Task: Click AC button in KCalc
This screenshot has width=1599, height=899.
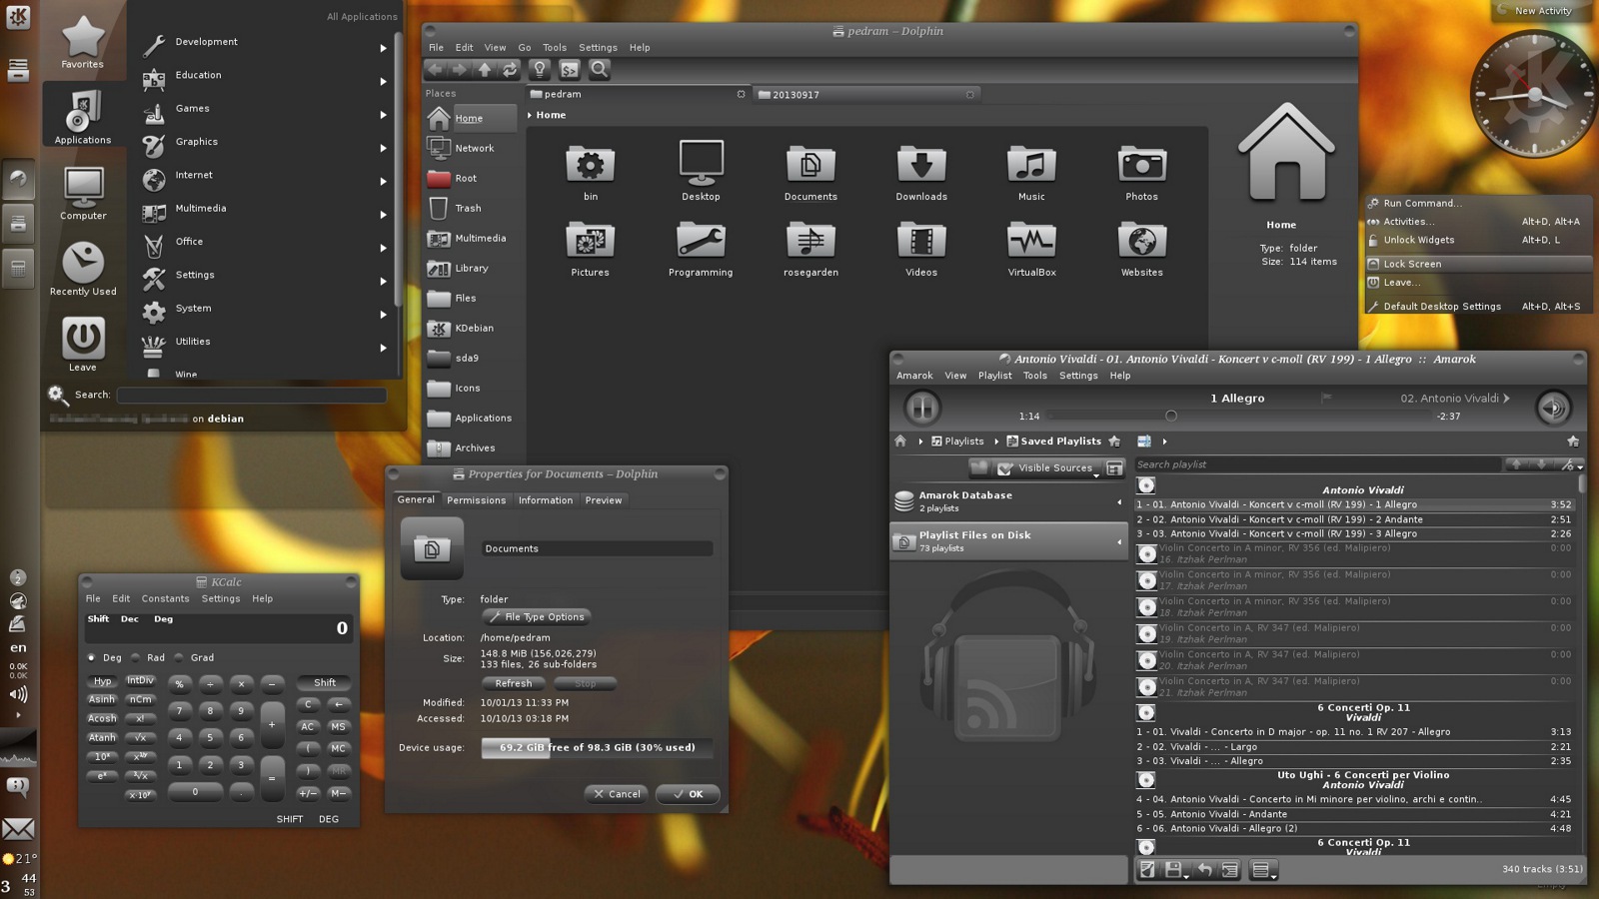Action: coord(308,727)
